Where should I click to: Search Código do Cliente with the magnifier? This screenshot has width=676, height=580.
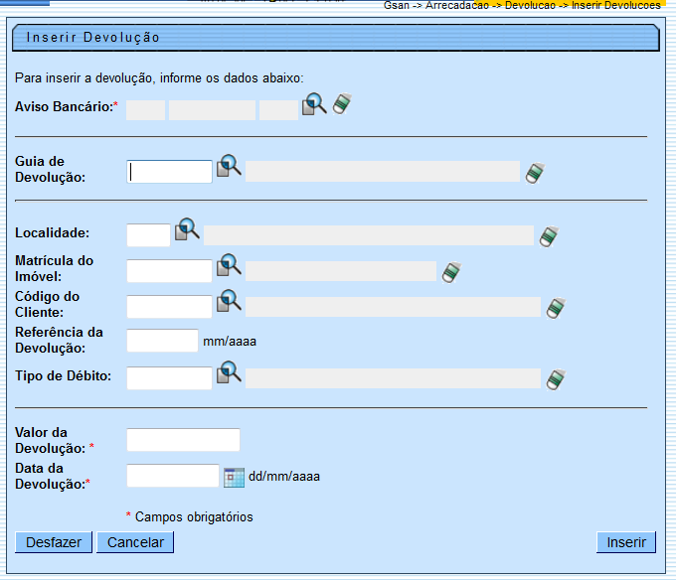point(230,302)
